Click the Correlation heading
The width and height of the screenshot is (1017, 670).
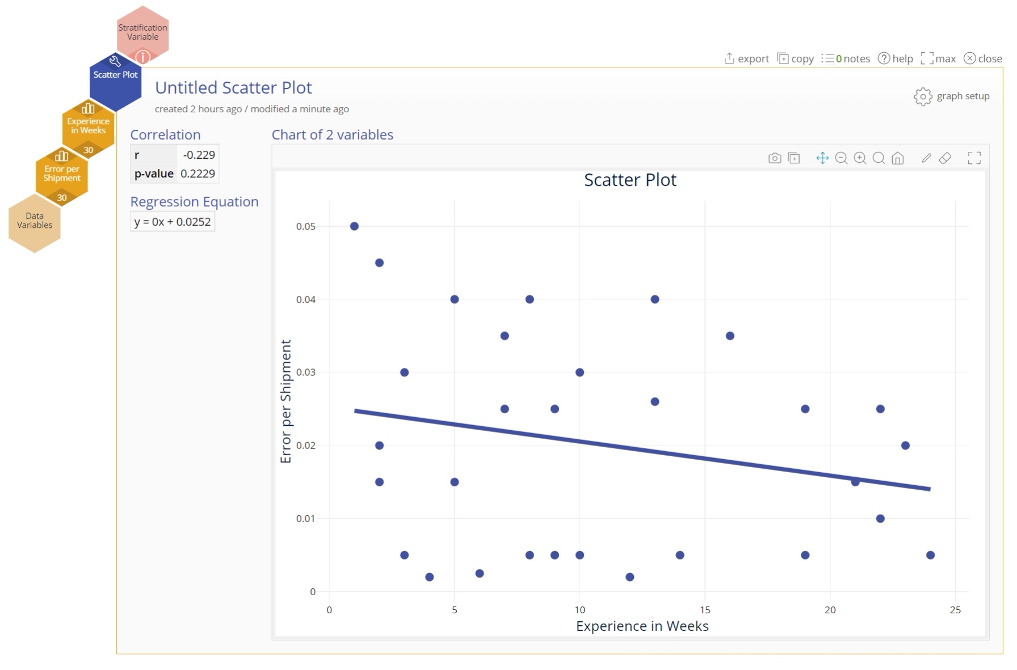[166, 135]
